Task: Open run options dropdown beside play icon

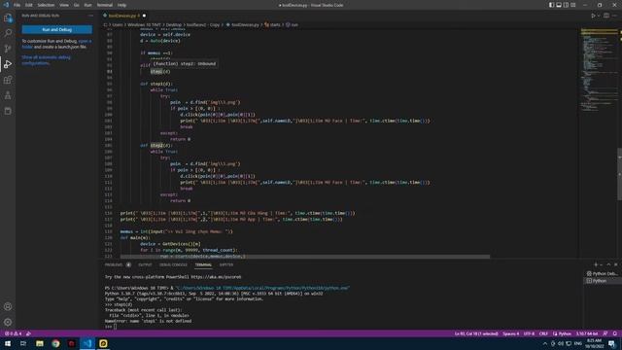Action: (599, 16)
